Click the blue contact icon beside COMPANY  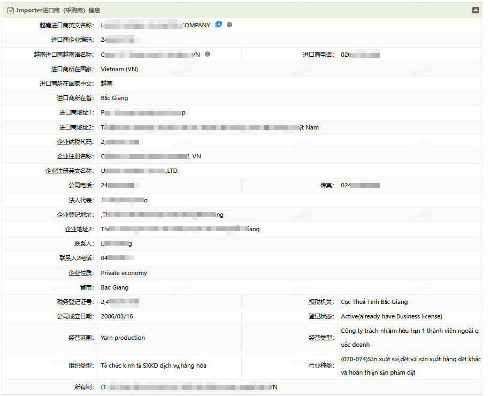[218, 25]
